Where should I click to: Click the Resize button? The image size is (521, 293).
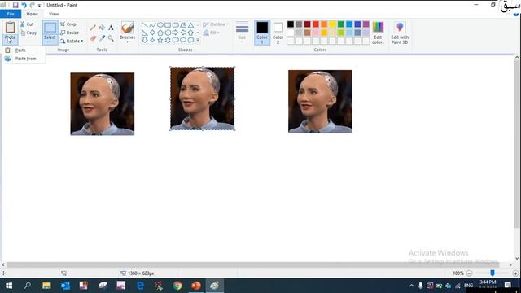[70, 33]
